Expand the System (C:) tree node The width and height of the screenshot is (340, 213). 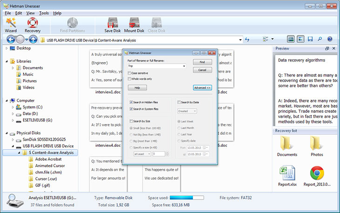point(13,107)
